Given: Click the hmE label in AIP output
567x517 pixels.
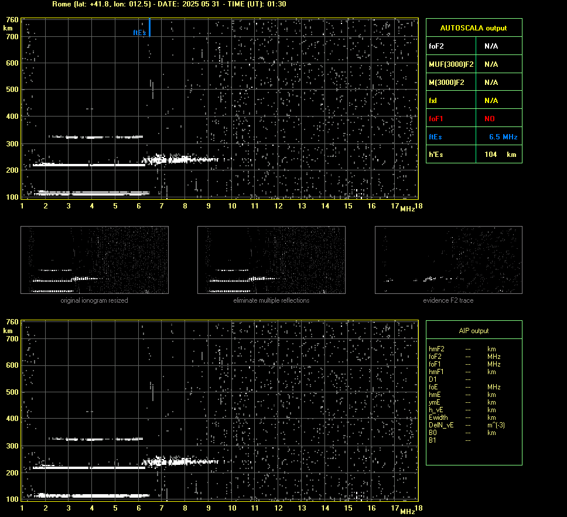Looking at the screenshot, I should point(435,395).
